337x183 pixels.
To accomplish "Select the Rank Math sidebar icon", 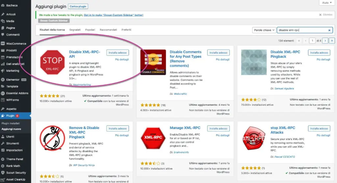I will tap(3, 166).
